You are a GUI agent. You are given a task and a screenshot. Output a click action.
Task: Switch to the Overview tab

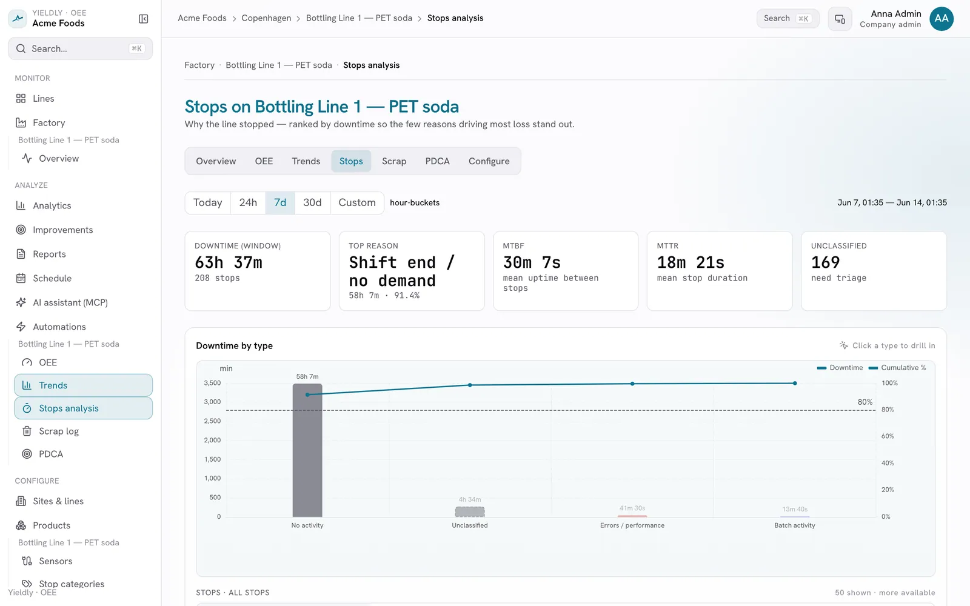click(216, 161)
